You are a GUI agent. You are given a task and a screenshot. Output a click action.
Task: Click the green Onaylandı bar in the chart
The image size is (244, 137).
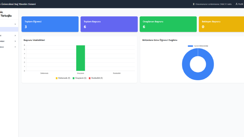pos(80,58)
